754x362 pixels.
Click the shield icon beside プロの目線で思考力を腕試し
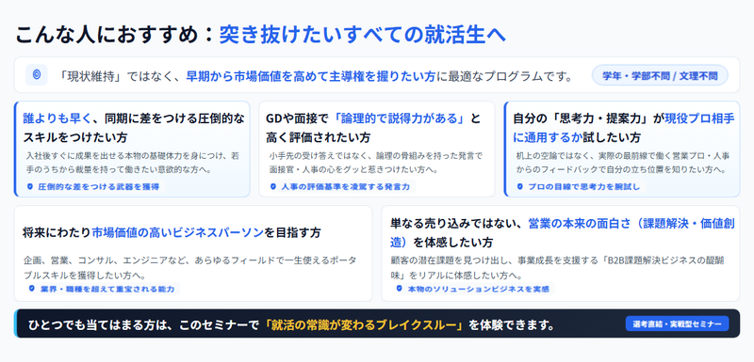[x=520, y=186]
